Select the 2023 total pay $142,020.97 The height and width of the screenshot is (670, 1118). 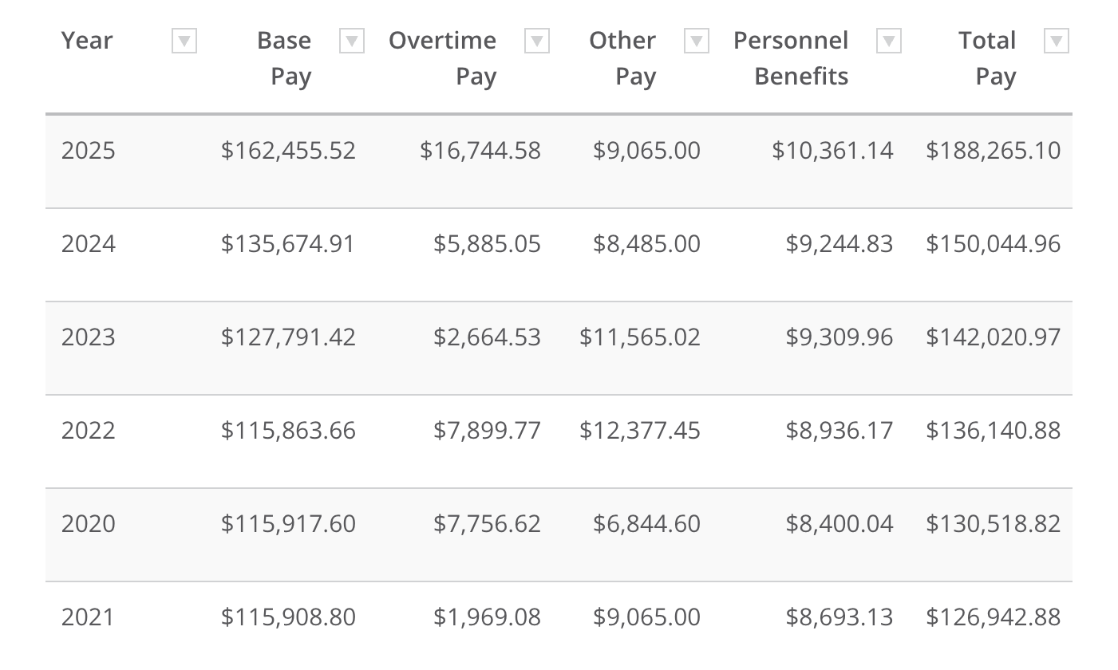[994, 337]
